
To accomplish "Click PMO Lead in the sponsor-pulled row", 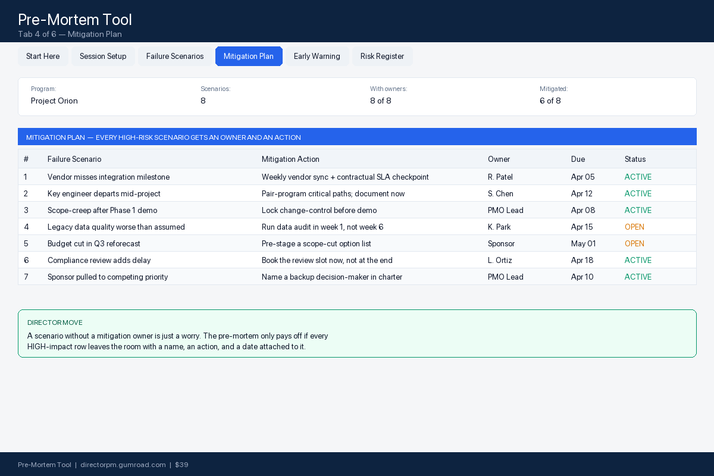I will [506, 277].
